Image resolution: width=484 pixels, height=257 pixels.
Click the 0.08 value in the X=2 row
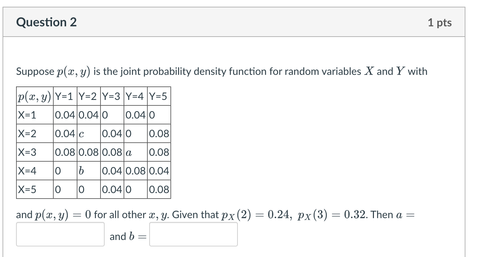coord(159,134)
